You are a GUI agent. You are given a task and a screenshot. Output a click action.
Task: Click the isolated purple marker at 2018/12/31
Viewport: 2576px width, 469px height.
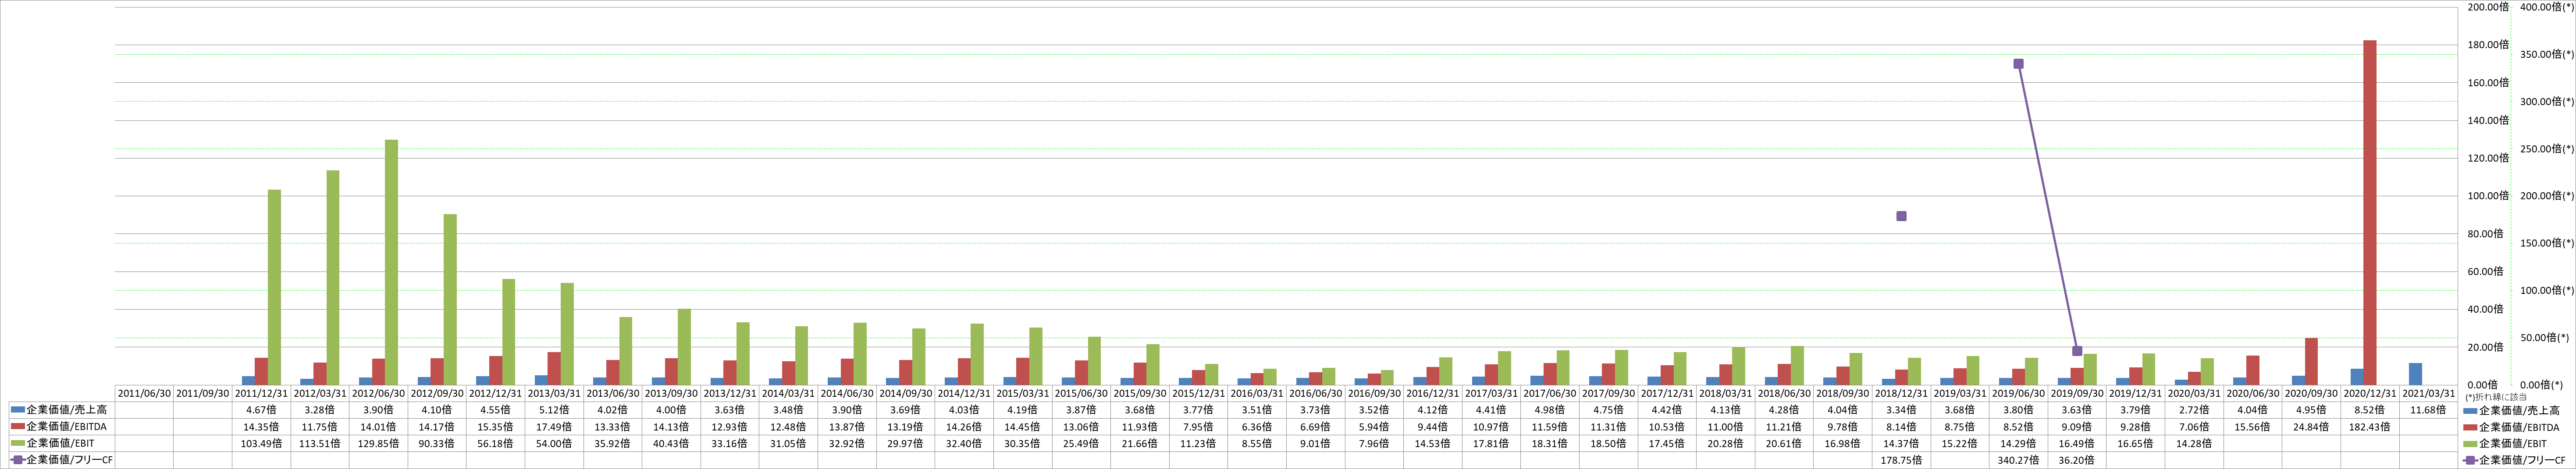click(1901, 216)
